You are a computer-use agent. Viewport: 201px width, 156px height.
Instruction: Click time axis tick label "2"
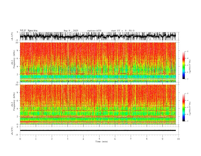click(52, 139)
